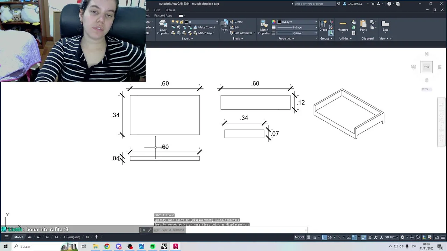Click the search magnifier icon in title bar
The image size is (447, 251).
(339, 4)
